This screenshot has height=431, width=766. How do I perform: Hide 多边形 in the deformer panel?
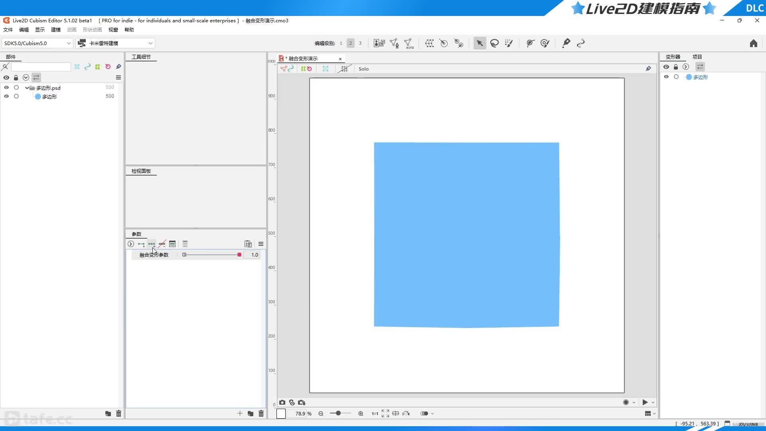pyautogui.click(x=666, y=77)
